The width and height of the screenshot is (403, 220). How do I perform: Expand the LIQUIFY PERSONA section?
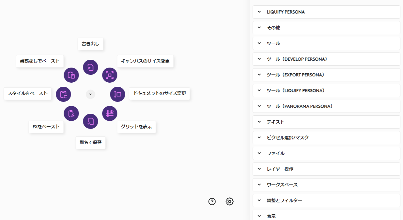pyautogui.click(x=326, y=12)
